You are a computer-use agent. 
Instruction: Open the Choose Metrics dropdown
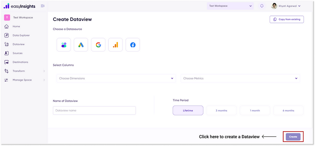point(240,78)
